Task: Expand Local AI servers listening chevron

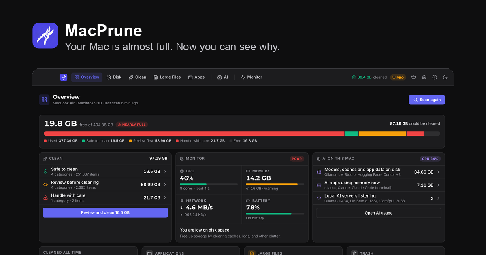Action: (x=438, y=198)
